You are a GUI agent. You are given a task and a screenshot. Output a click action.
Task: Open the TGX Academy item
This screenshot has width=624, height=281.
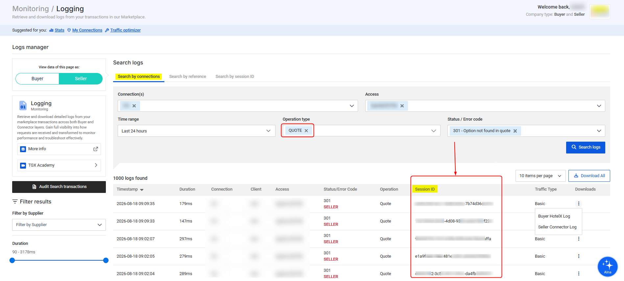pyautogui.click(x=59, y=165)
